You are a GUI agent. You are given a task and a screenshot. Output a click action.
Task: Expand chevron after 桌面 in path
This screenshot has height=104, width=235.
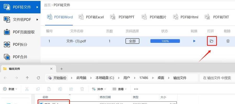(169, 78)
